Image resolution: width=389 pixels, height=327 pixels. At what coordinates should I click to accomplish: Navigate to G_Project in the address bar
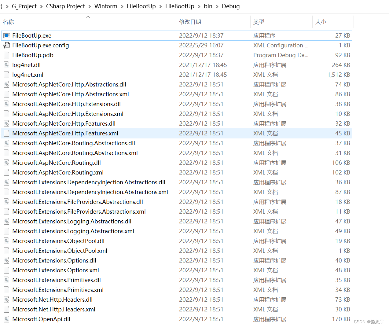pyautogui.click(x=24, y=6)
